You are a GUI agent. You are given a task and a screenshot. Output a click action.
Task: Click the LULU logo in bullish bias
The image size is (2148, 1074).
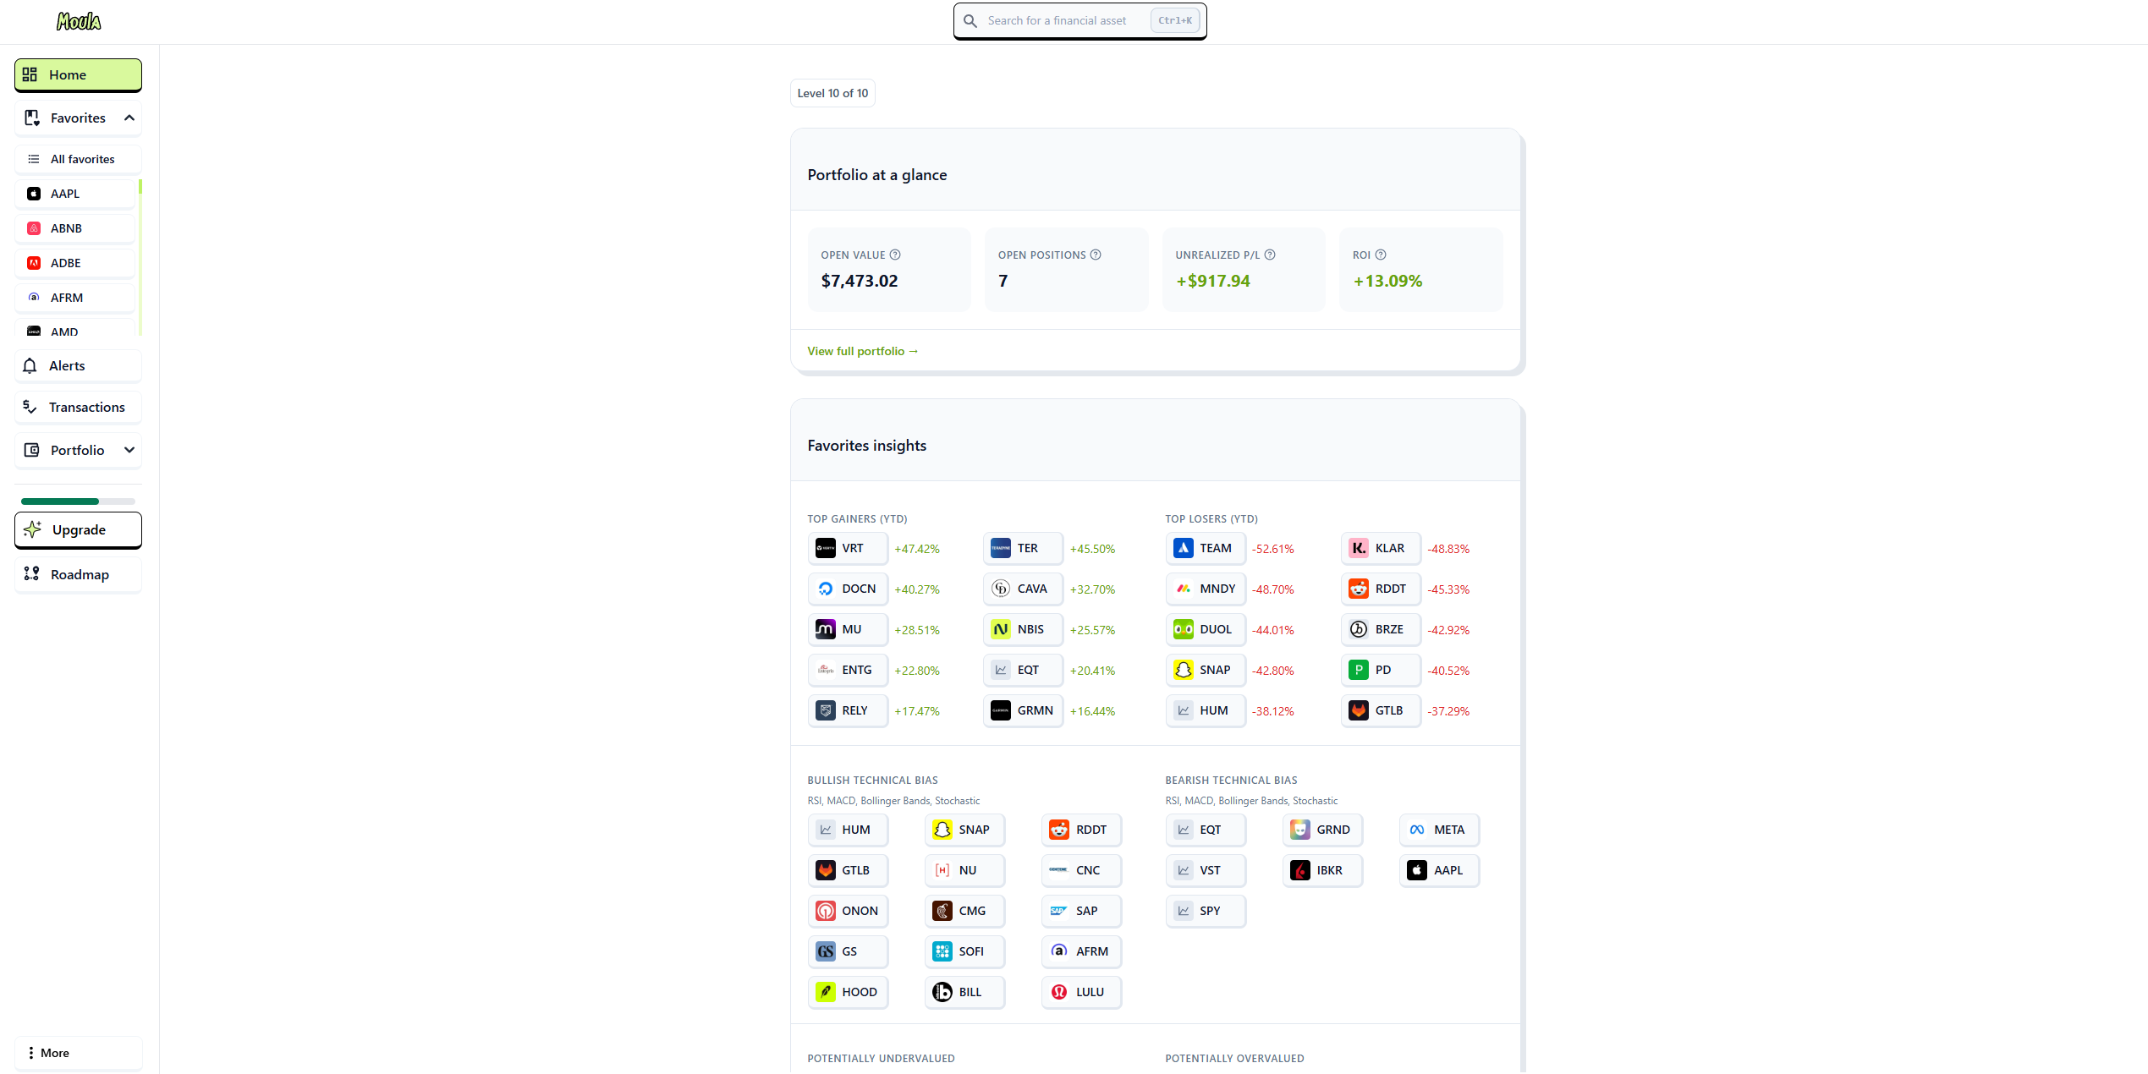click(x=1059, y=992)
